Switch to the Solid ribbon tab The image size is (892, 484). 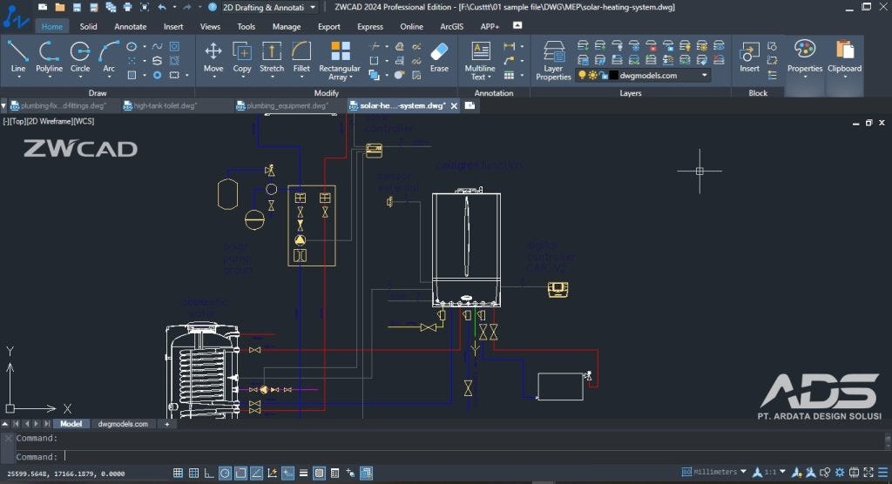pyautogui.click(x=88, y=27)
